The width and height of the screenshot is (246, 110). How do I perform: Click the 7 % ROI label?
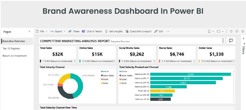pos(57,61)
